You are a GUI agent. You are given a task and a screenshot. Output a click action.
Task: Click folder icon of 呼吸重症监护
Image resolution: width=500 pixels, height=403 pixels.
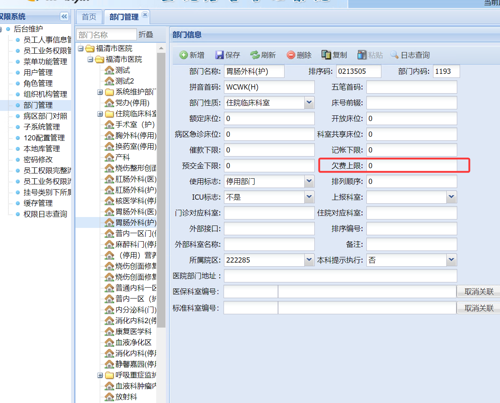109,375
